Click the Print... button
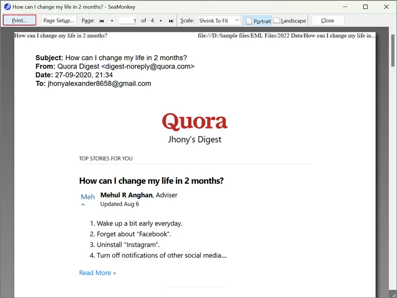 coord(19,20)
